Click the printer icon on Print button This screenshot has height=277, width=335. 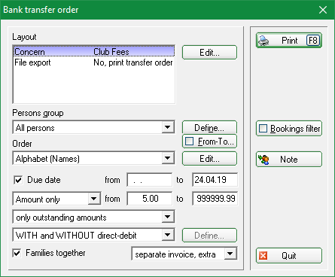[263, 41]
